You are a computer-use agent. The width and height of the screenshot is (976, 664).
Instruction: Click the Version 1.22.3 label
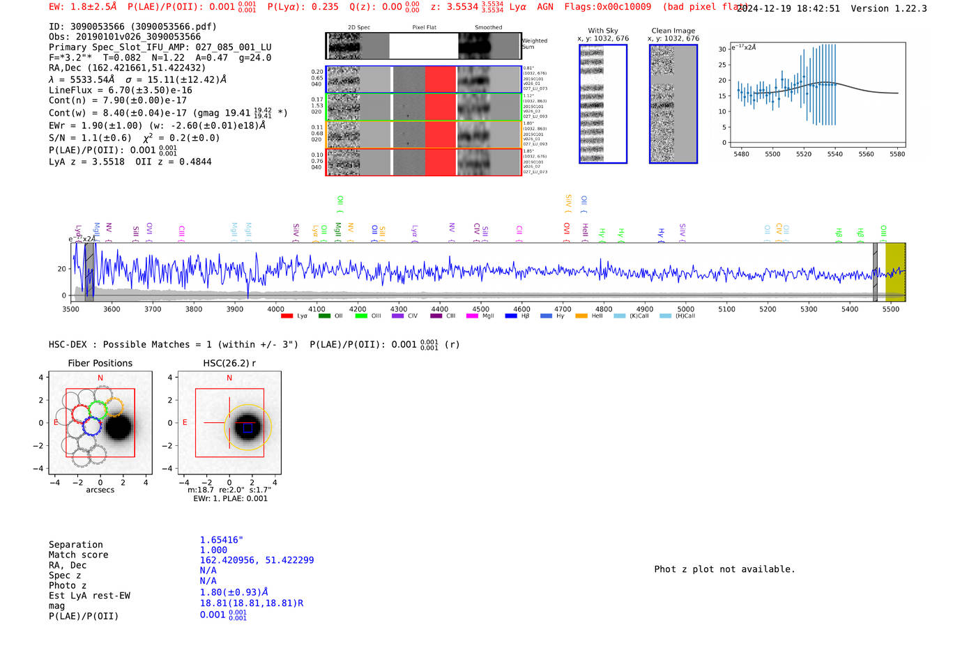click(x=890, y=8)
